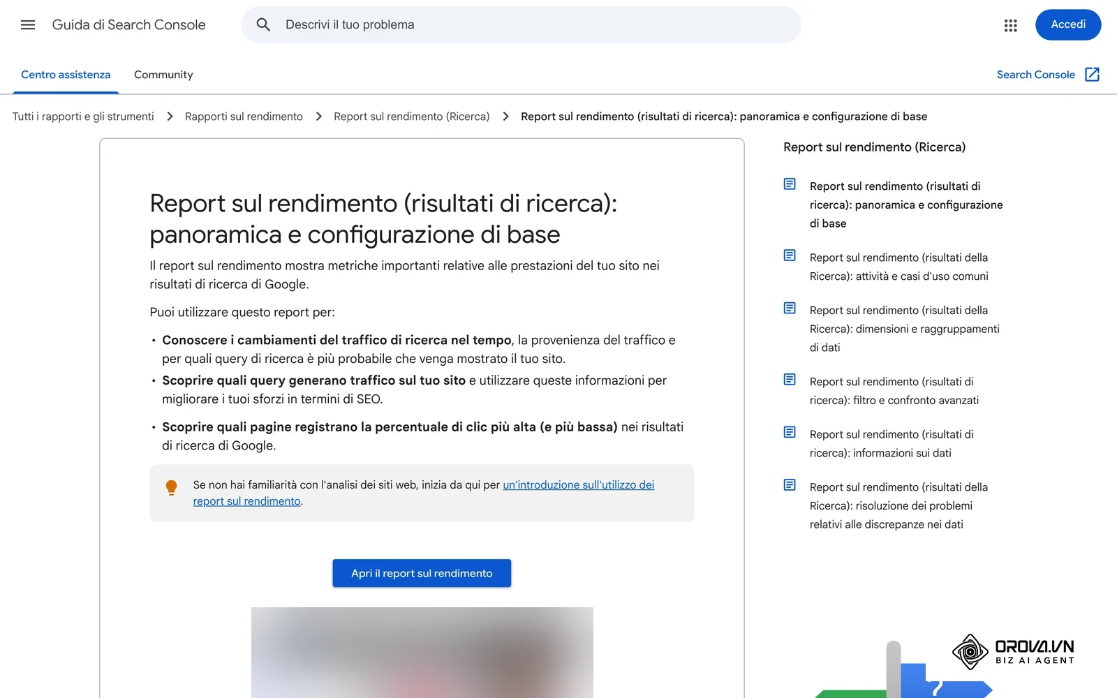1117x698 pixels.
Task: Open sidebar article 'informazioni sui dati'
Action: tap(892, 443)
